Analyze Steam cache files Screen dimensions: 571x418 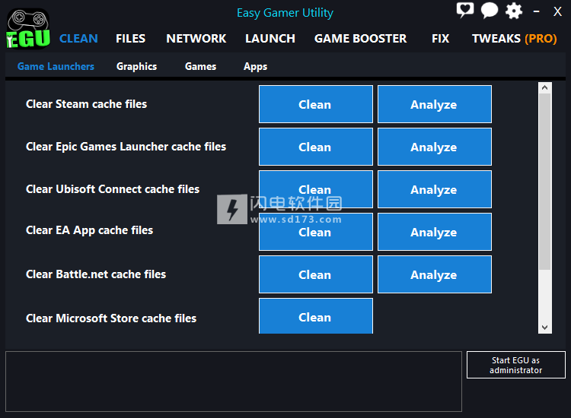435,104
